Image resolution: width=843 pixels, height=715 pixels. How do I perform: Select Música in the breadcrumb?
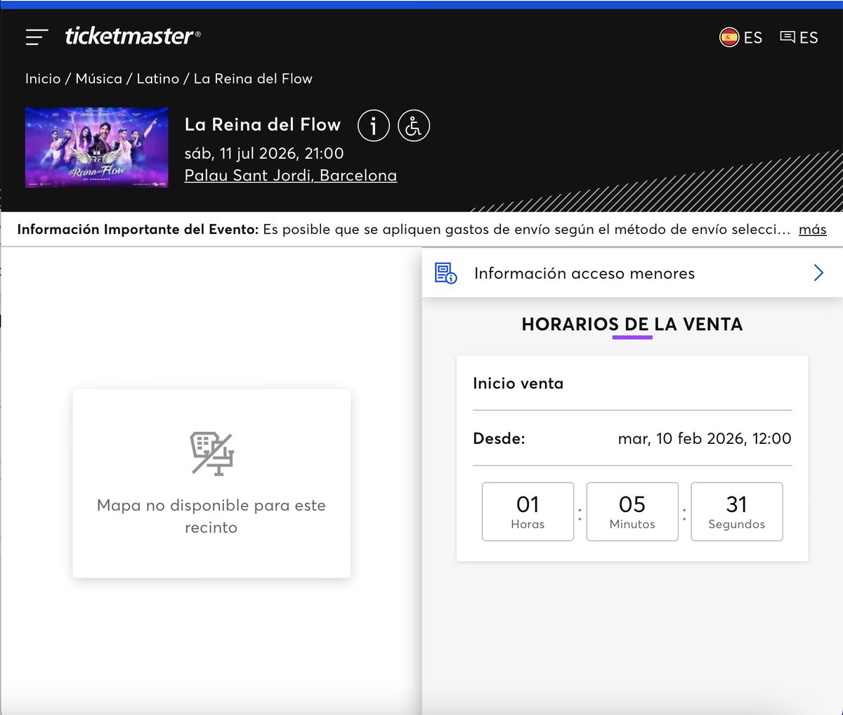[99, 79]
